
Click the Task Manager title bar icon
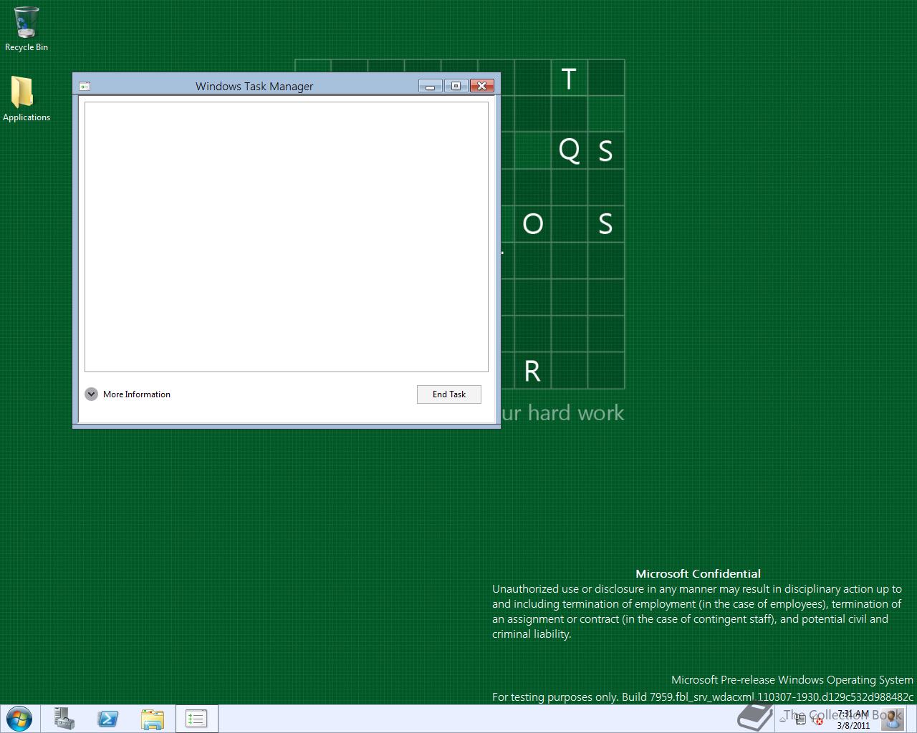[85, 87]
